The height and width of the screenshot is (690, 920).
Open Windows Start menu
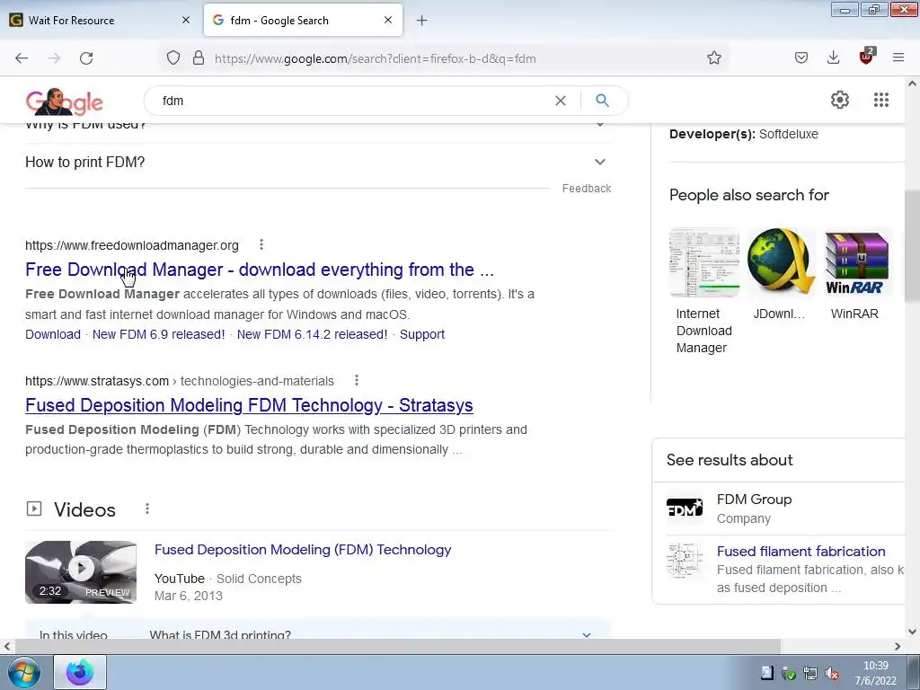[24, 672]
